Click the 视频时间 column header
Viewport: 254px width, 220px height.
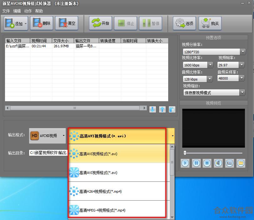tap(41, 41)
